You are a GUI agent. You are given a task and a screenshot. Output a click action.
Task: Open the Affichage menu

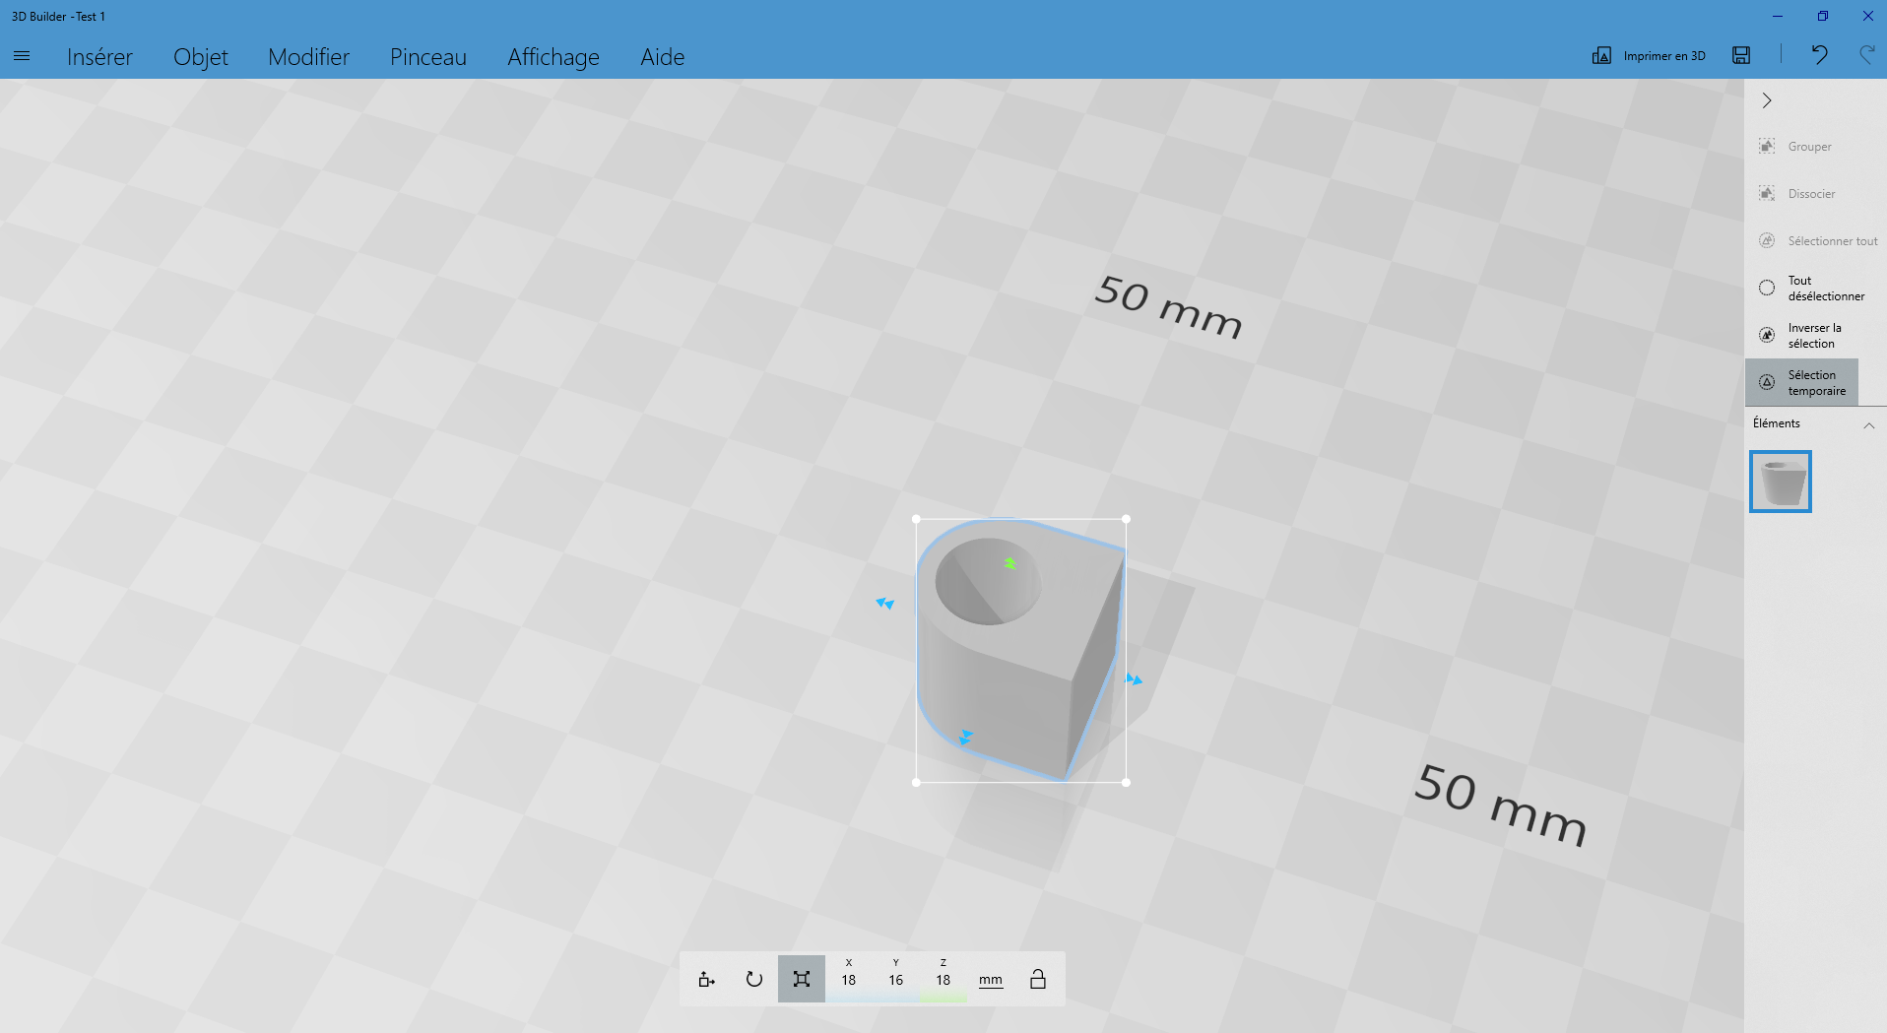tap(553, 57)
